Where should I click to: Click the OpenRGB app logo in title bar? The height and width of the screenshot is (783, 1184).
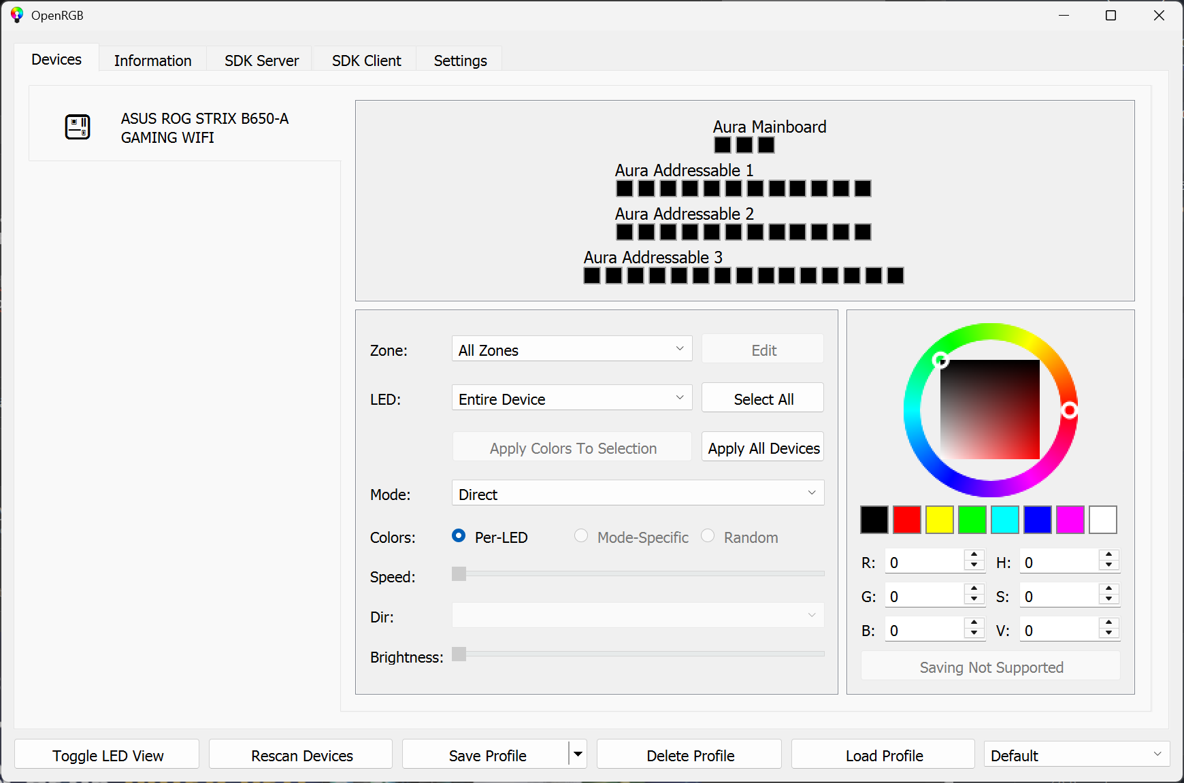point(17,15)
